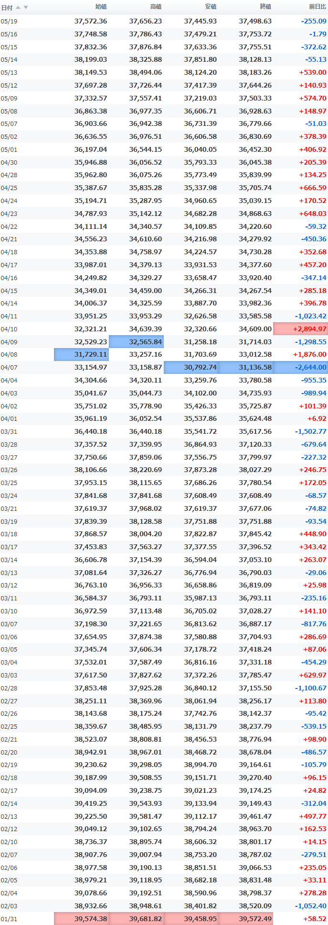This screenshot has height=925, width=328.
Task: Select the 04/23 date cell
Action: pos(9,214)
